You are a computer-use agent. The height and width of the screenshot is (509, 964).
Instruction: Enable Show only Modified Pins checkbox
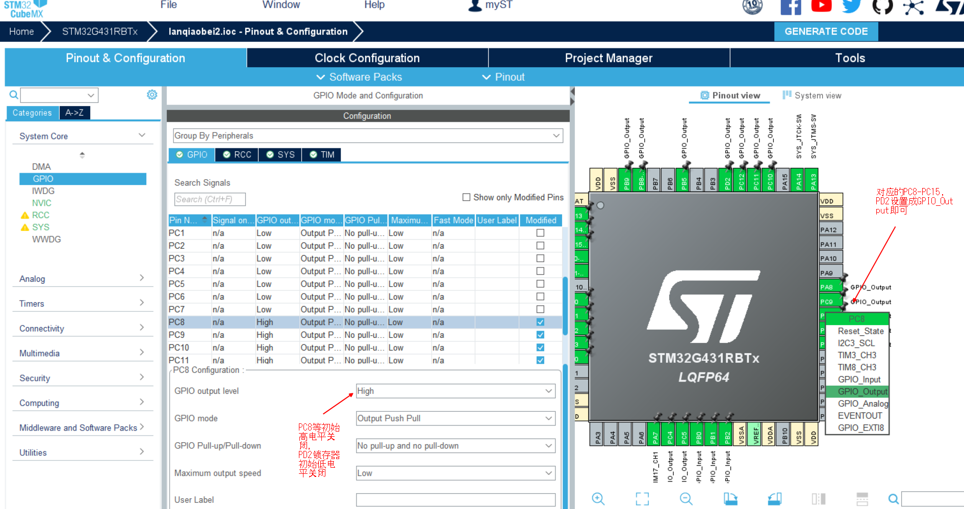(x=466, y=197)
